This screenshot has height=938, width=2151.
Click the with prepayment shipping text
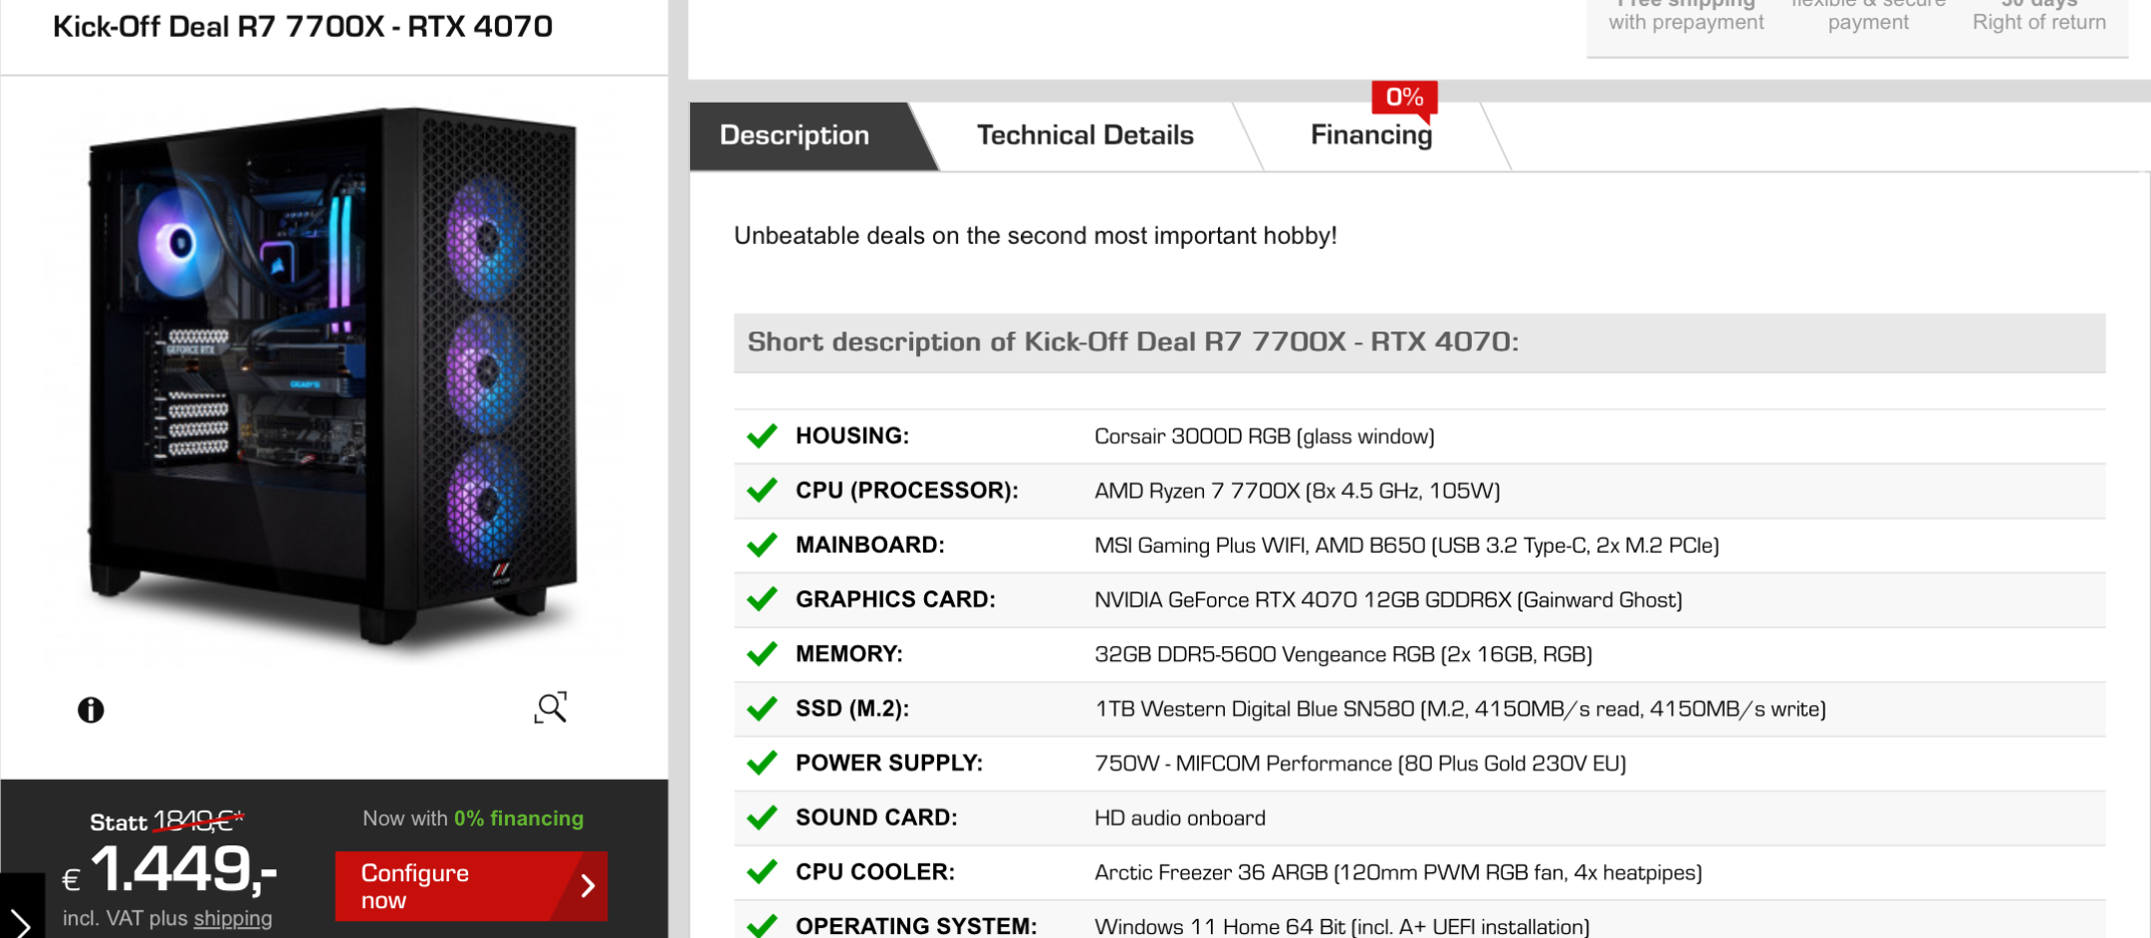click(x=1686, y=22)
